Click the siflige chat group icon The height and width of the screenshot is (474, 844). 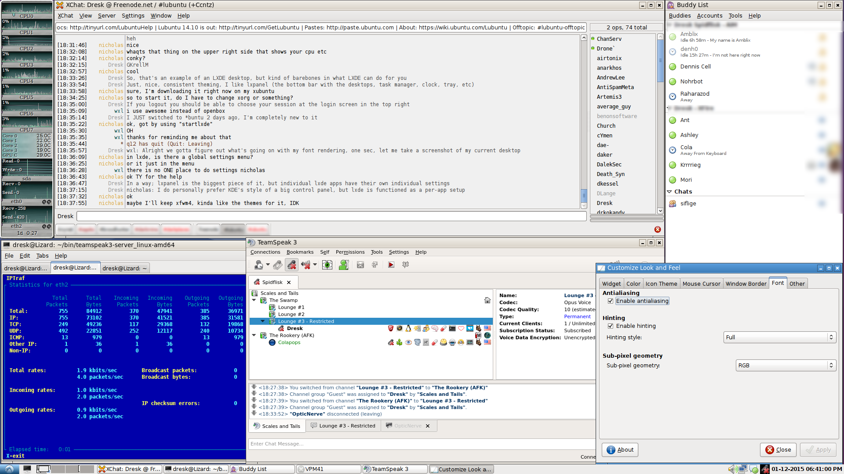pos(673,204)
